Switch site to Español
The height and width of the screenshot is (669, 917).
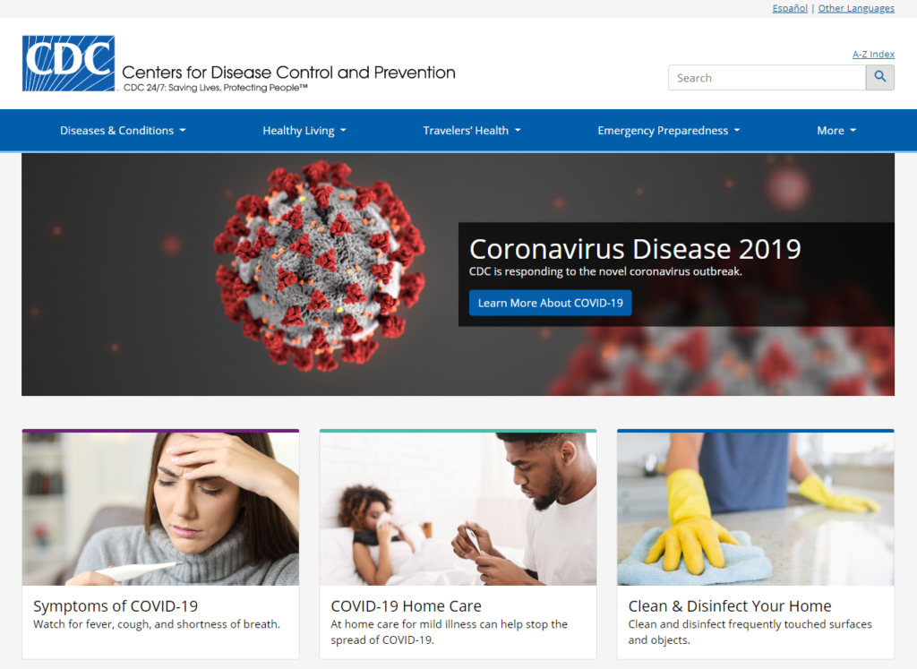coord(790,8)
